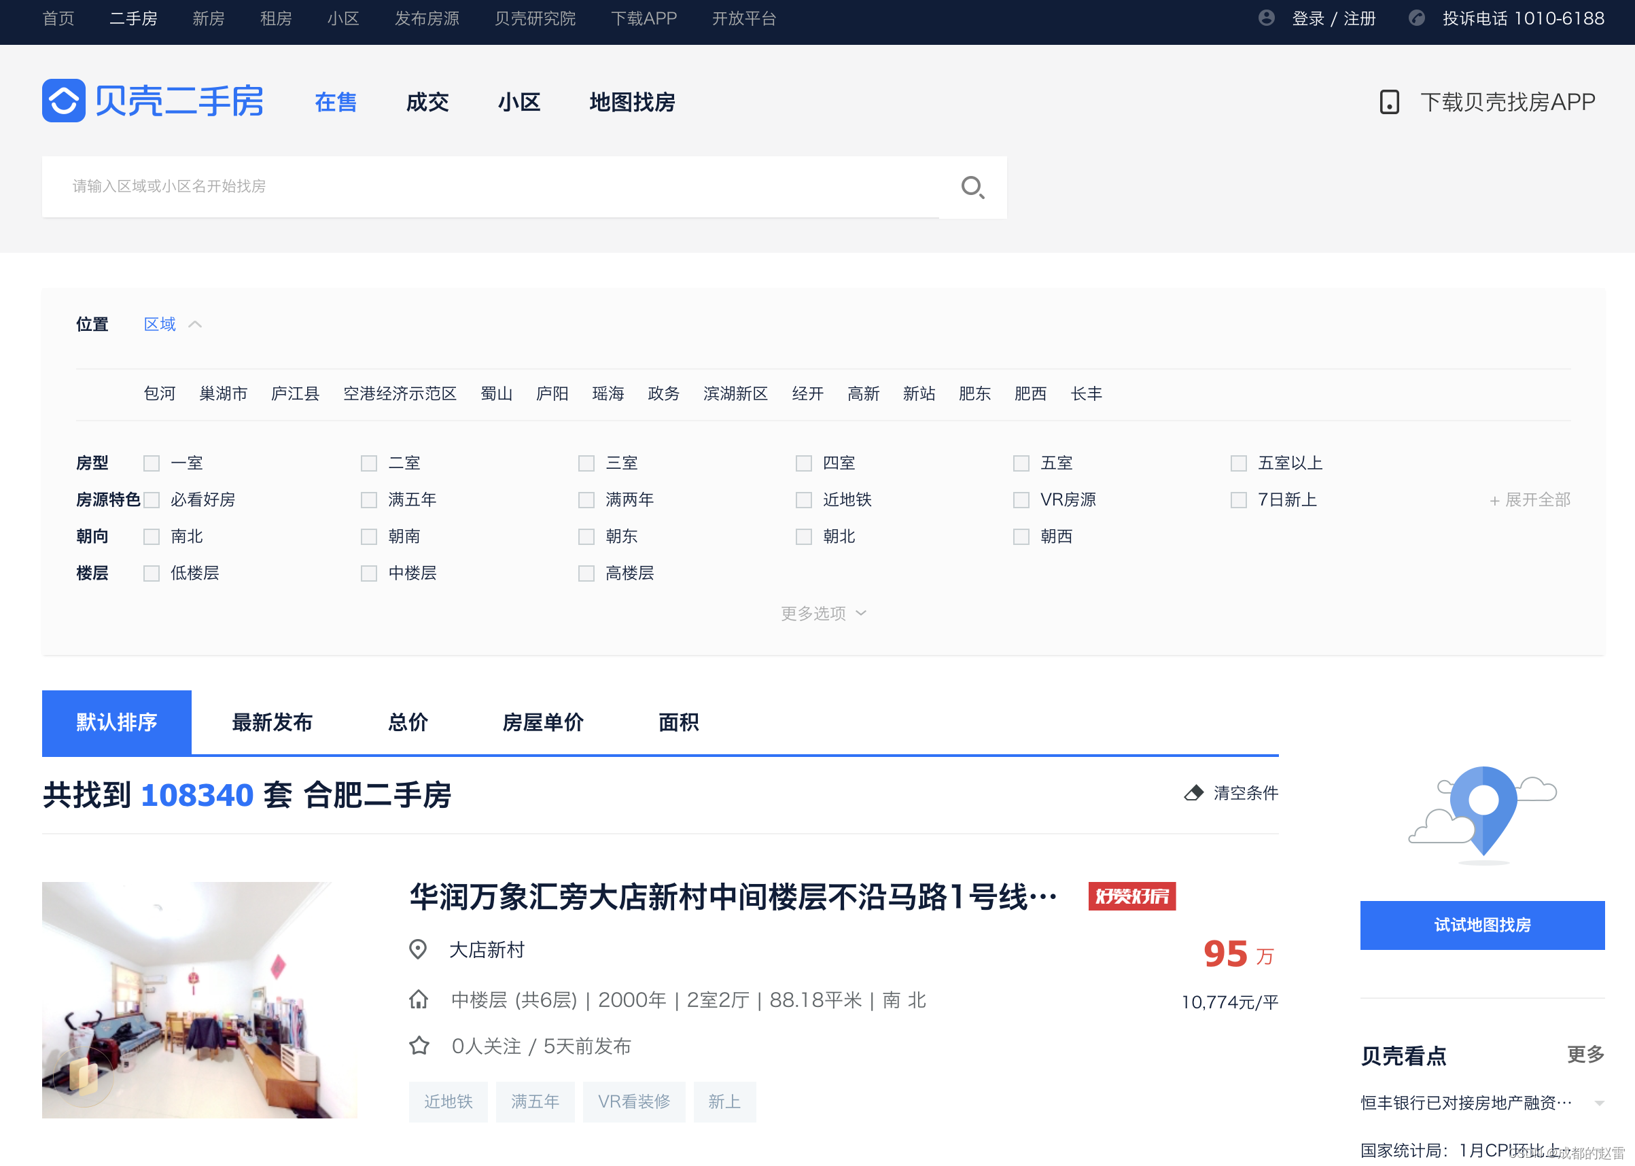Click the Beike logo icon
This screenshot has height=1166, width=1635.
pos(64,101)
